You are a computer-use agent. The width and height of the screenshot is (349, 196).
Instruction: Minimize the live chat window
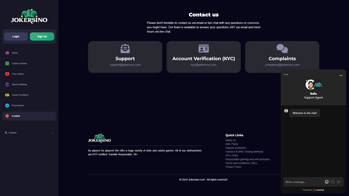[341, 75]
